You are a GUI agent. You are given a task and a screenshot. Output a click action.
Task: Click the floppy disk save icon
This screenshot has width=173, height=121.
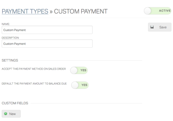click(152, 27)
